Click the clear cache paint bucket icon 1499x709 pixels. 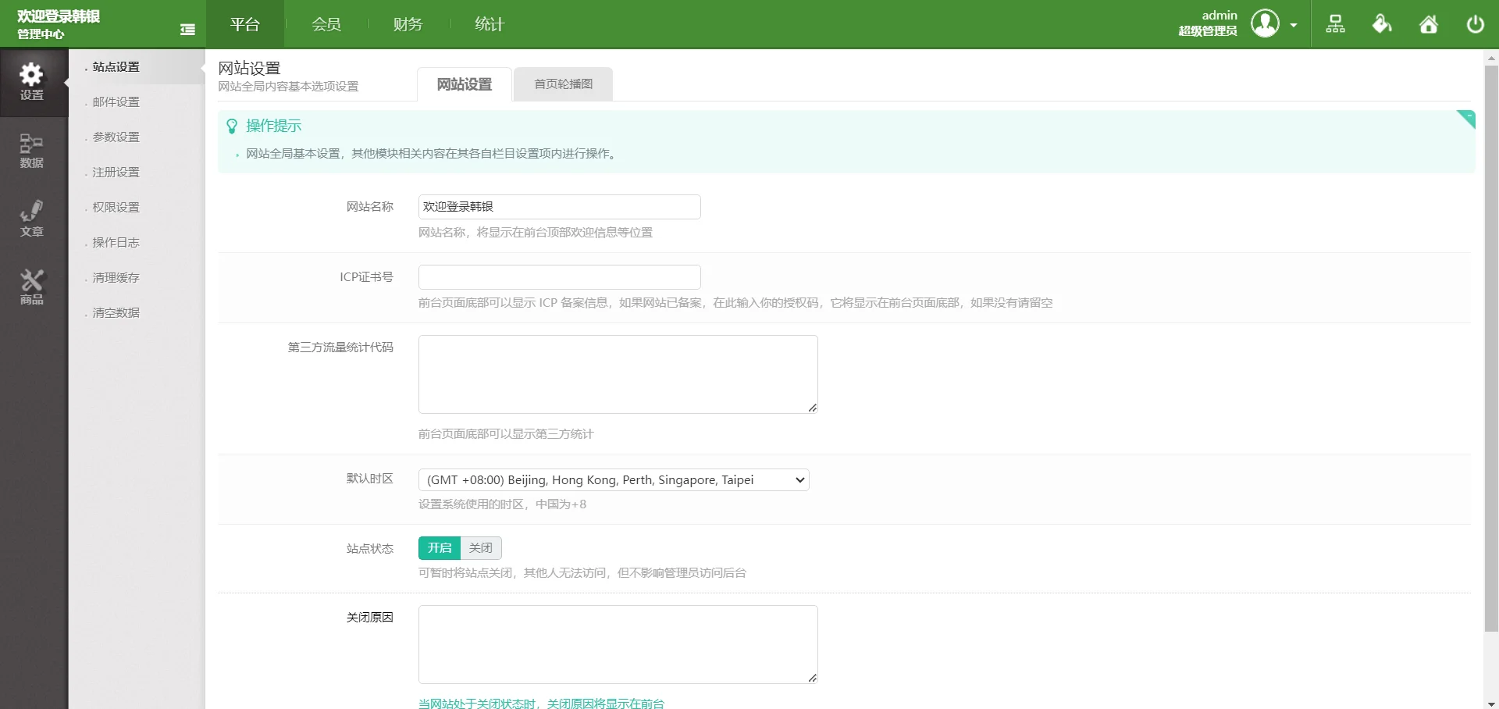pos(1381,23)
